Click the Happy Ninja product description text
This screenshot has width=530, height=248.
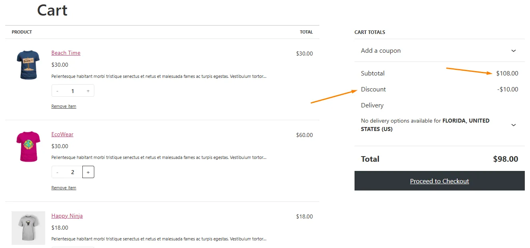[x=159, y=239]
